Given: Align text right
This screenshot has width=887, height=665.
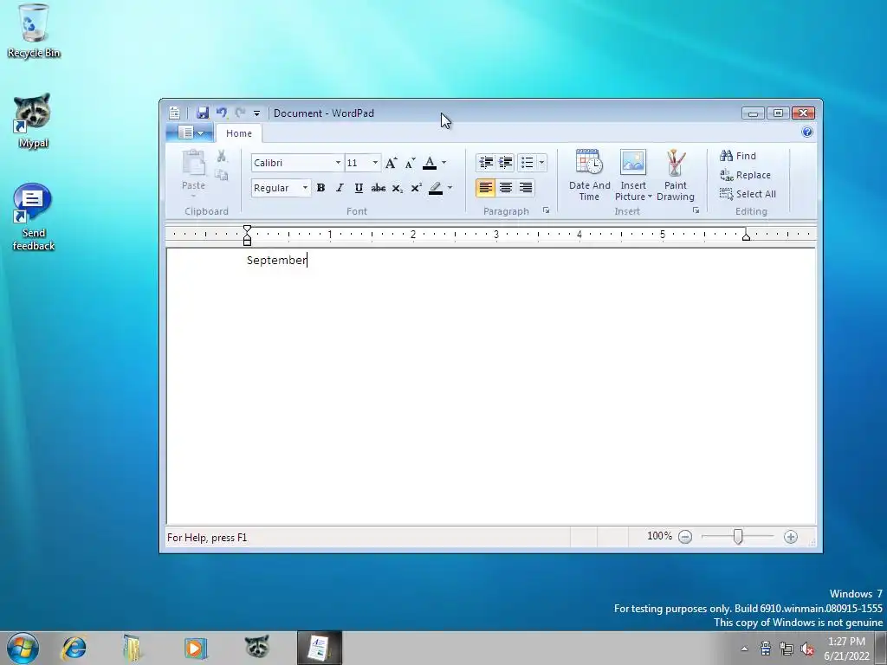Looking at the screenshot, I should [526, 188].
